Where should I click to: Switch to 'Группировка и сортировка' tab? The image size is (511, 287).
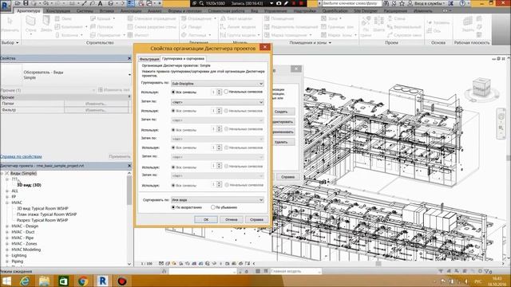coord(183,58)
